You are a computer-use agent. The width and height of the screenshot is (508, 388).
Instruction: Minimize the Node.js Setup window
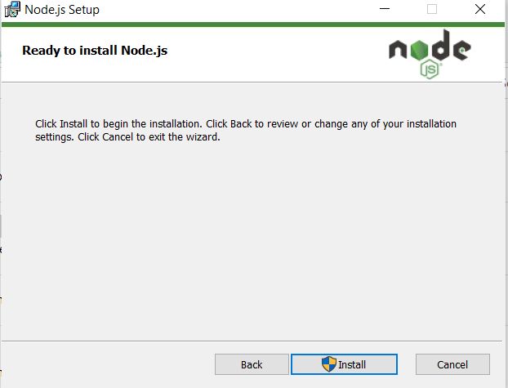[385, 9]
